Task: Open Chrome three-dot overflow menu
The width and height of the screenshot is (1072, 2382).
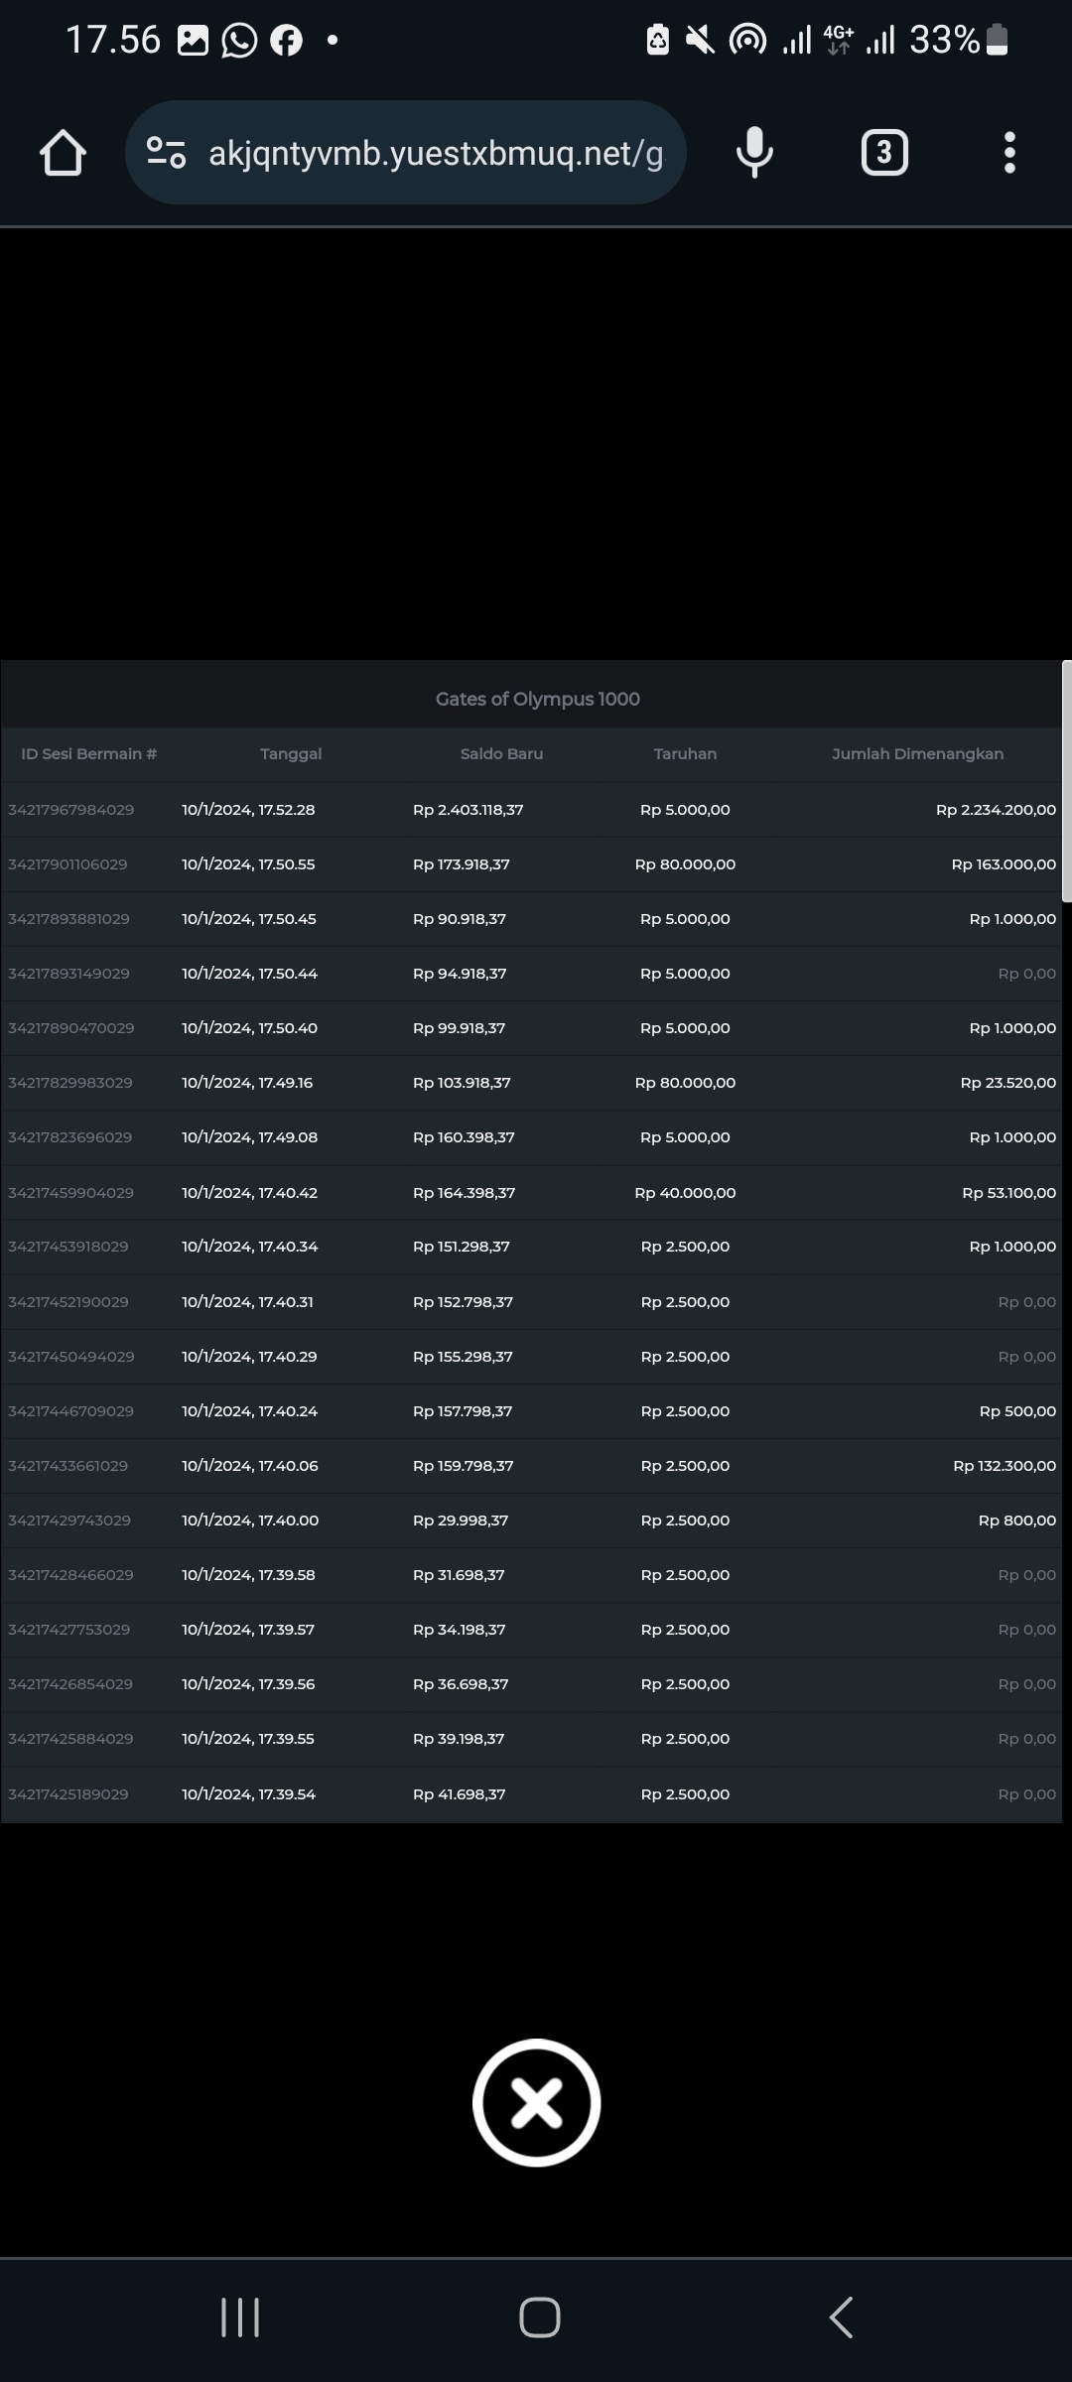Action: pyautogui.click(x=1009, y=153)
